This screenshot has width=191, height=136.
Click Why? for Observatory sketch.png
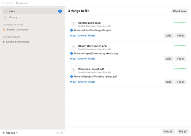(x=73, y=59)
